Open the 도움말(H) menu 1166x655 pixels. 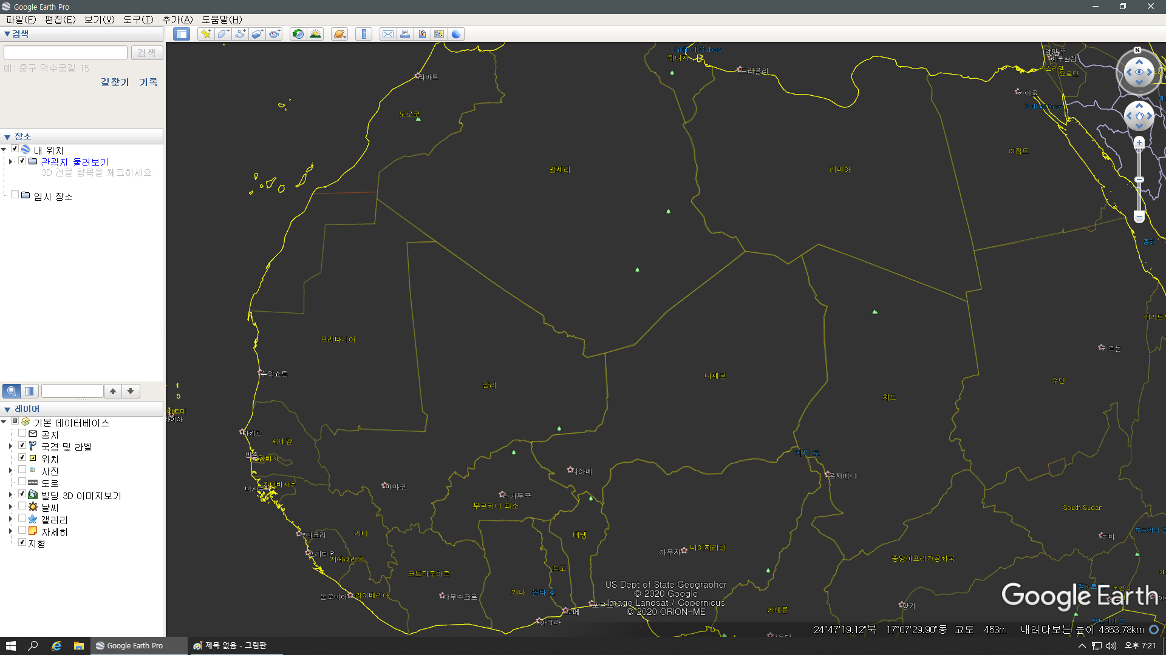tap(222, 19)
